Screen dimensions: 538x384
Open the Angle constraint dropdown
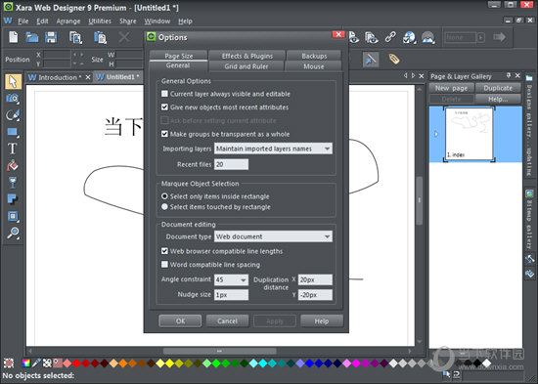pyautogui.click(x=231, y=279)
